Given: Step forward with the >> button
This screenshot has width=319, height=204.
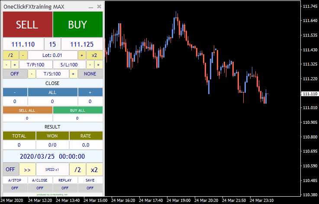Looking at the screenshot, I should coord(27,169).
